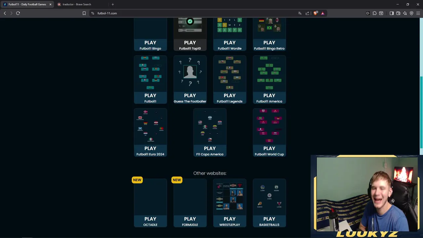
Task: Open the browser hamburger main menu
Action: coord(418,13)
